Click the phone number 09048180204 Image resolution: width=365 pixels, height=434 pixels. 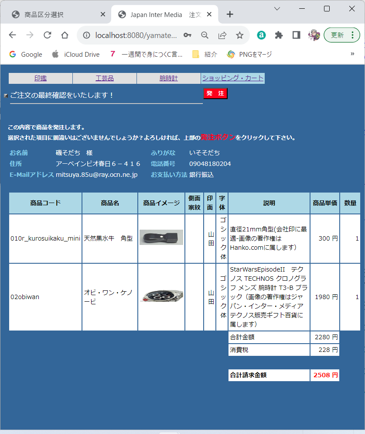coord(210,164)
